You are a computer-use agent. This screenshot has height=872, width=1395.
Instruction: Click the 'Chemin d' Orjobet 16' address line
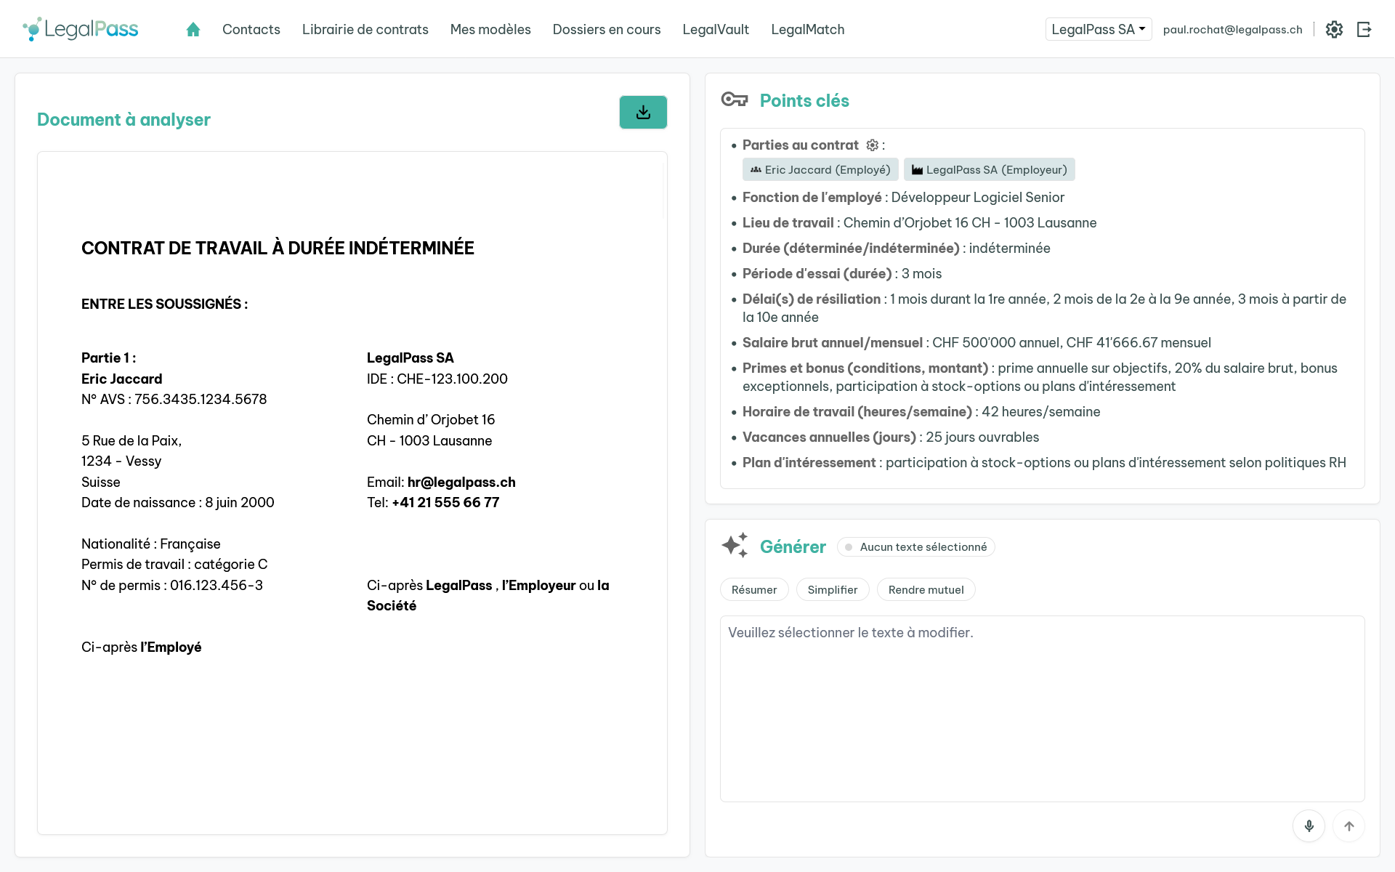pyautogui.click(x=431, y=419)
